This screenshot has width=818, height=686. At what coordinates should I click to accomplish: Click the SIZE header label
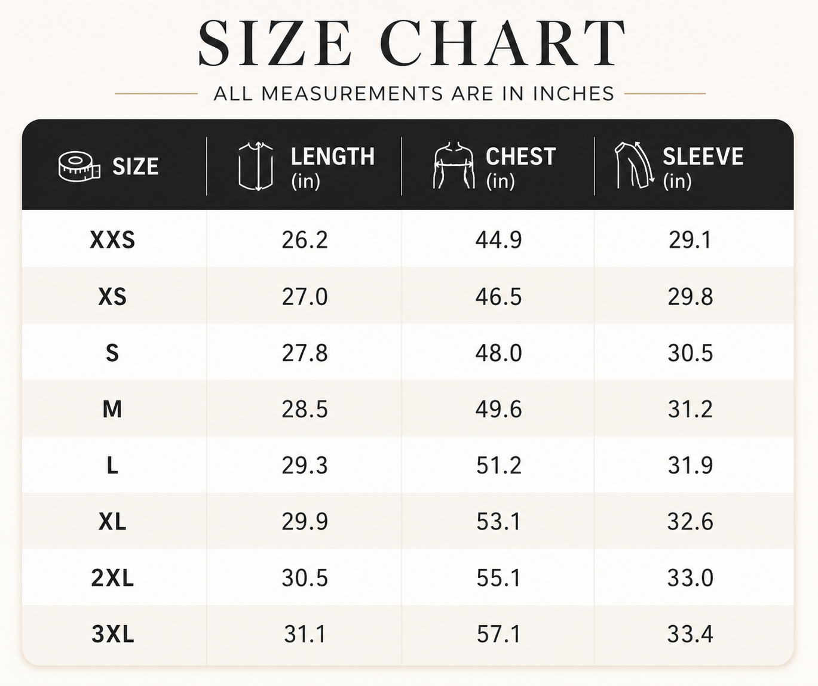(136, 167)
